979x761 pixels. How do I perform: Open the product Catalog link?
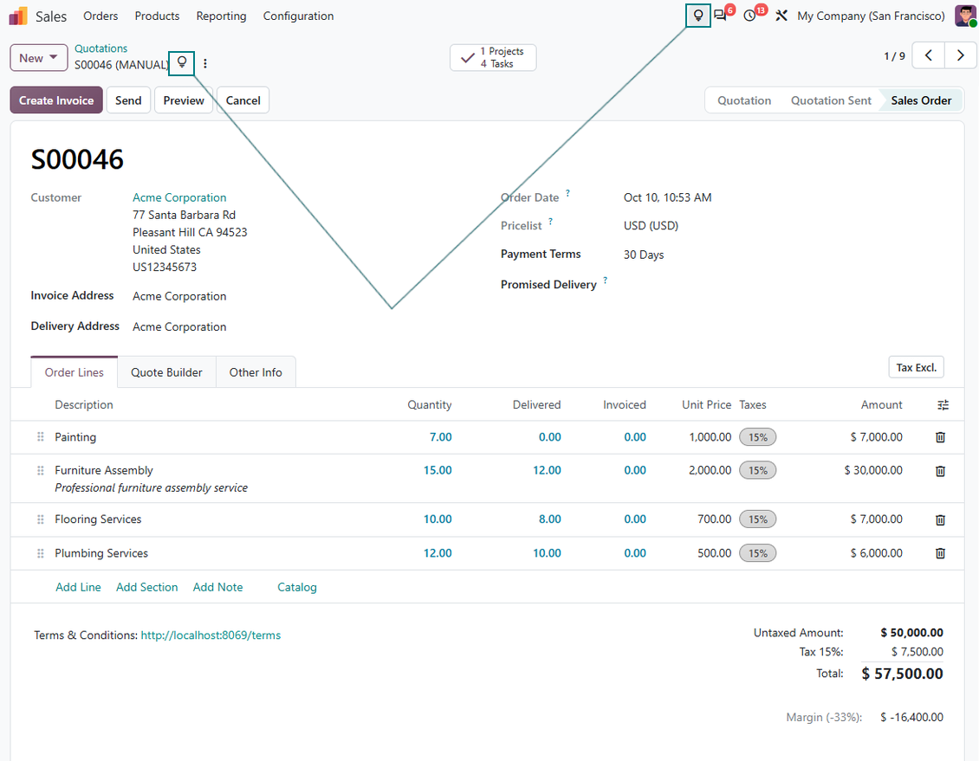pyautogui.click(x=297, y=588)
